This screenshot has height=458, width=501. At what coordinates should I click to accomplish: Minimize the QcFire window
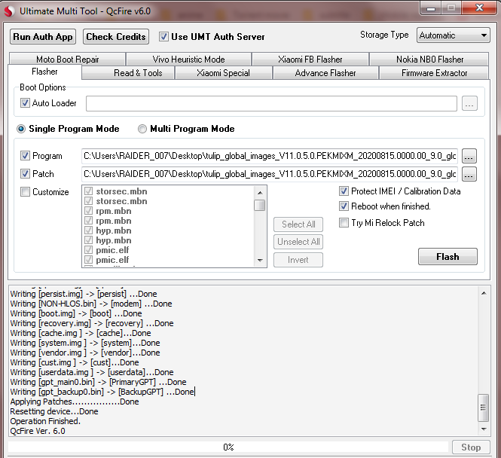coord(431,8)
